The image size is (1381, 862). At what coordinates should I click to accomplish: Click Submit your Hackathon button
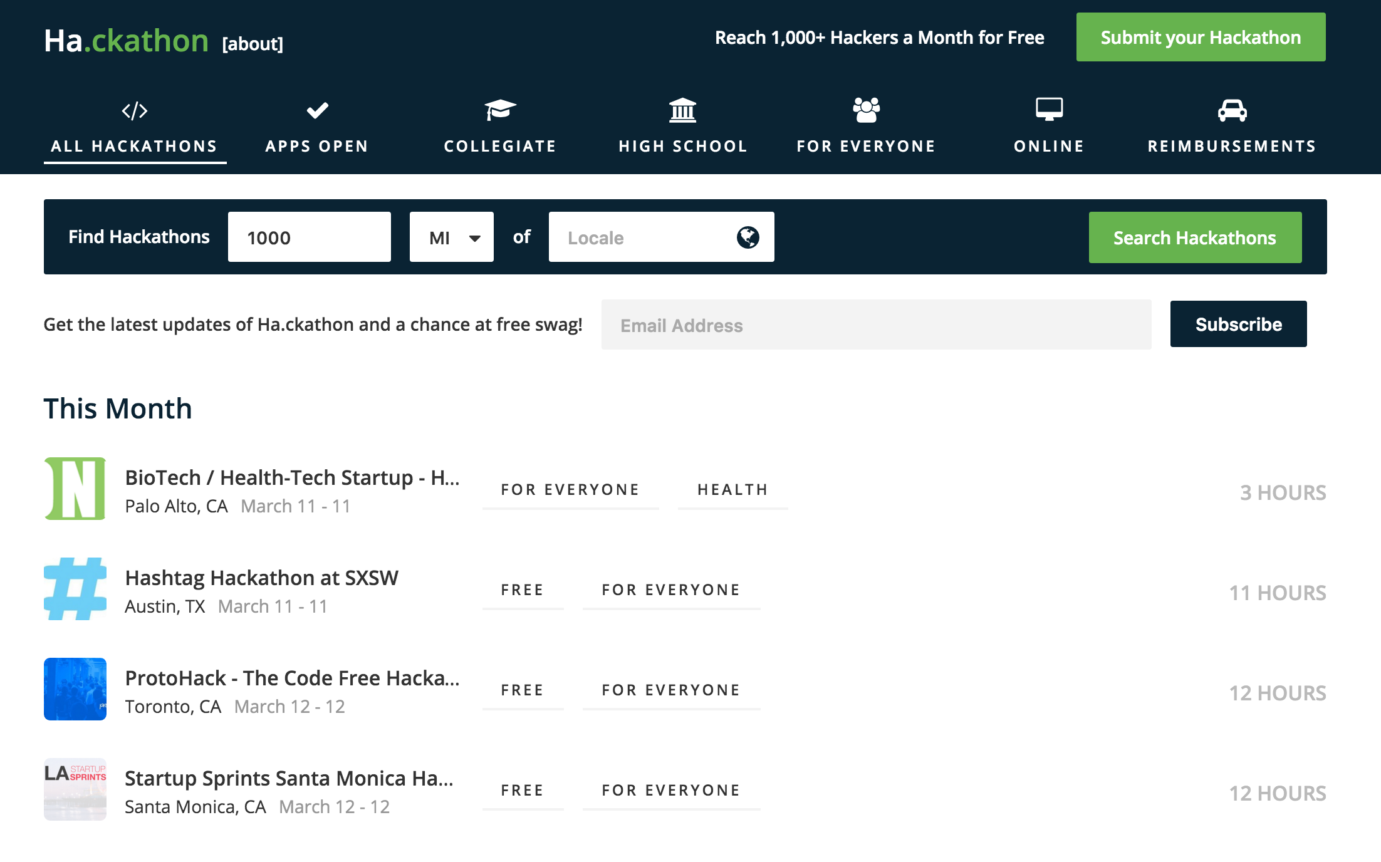1201,38
